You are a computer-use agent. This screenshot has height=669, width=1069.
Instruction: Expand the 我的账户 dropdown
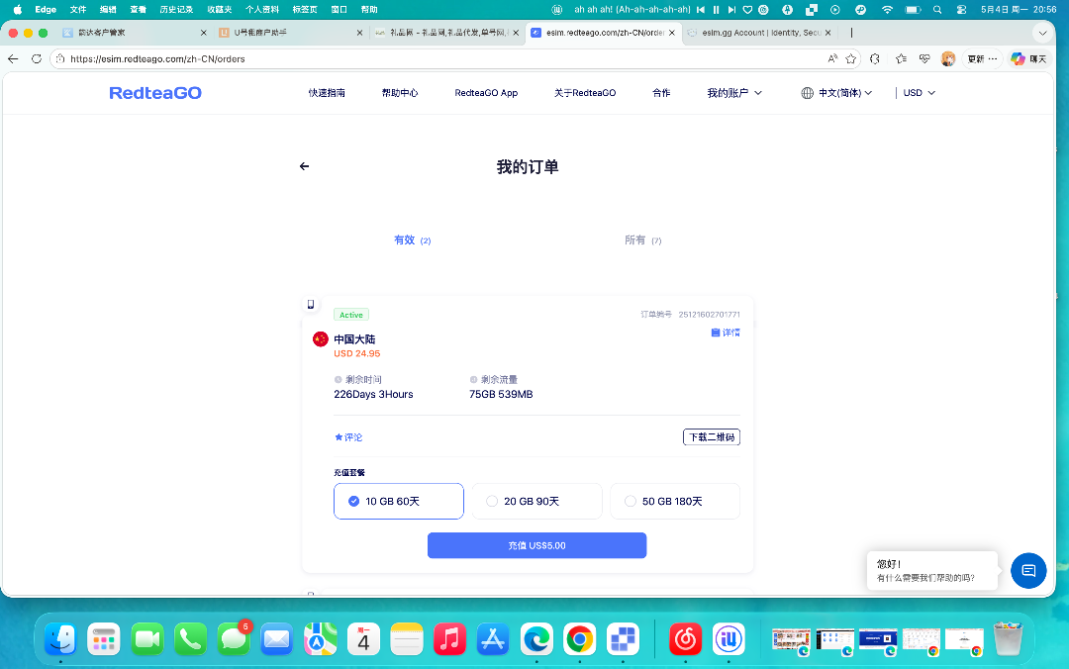pyautogui.click(x=734, y=93)
